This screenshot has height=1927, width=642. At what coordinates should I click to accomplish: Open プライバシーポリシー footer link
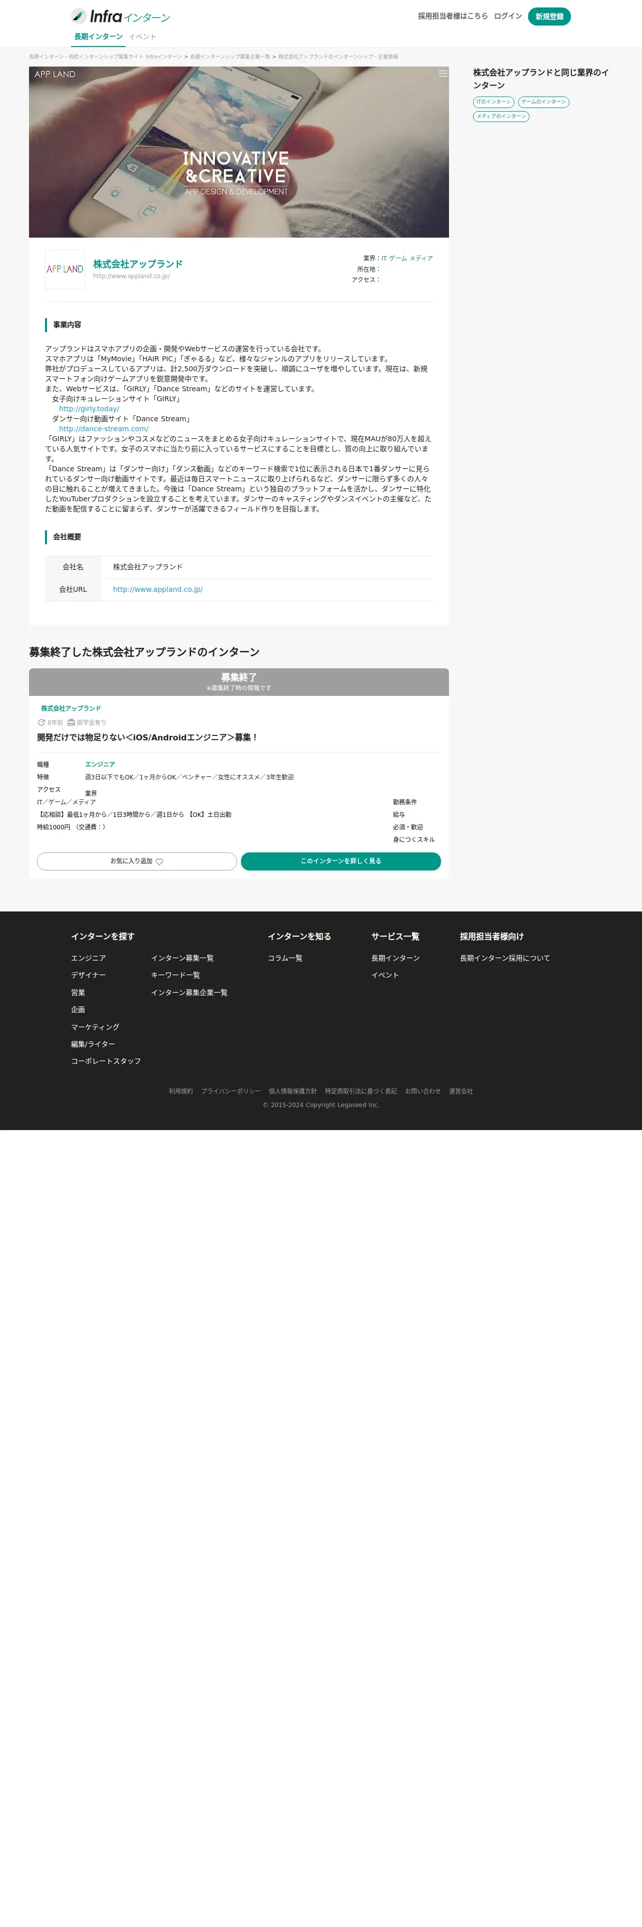(231, 1092)
